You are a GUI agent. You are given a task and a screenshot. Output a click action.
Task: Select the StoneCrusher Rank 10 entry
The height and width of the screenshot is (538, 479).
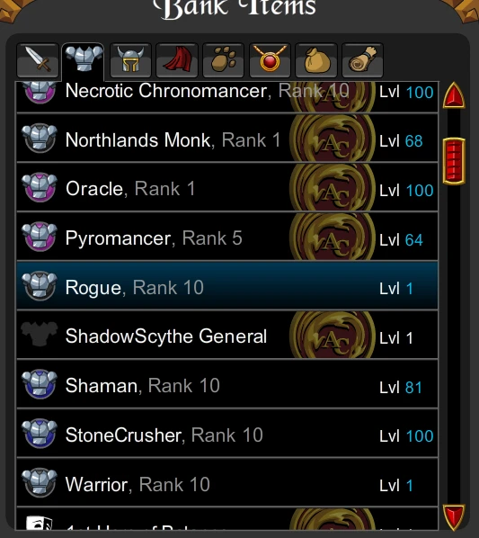[x=227, y=434]
